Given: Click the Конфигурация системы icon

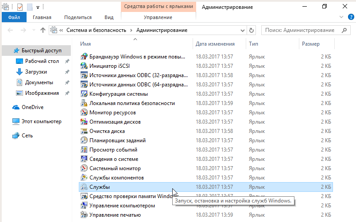Looking at the screenshot, I should tap(84, 94).
